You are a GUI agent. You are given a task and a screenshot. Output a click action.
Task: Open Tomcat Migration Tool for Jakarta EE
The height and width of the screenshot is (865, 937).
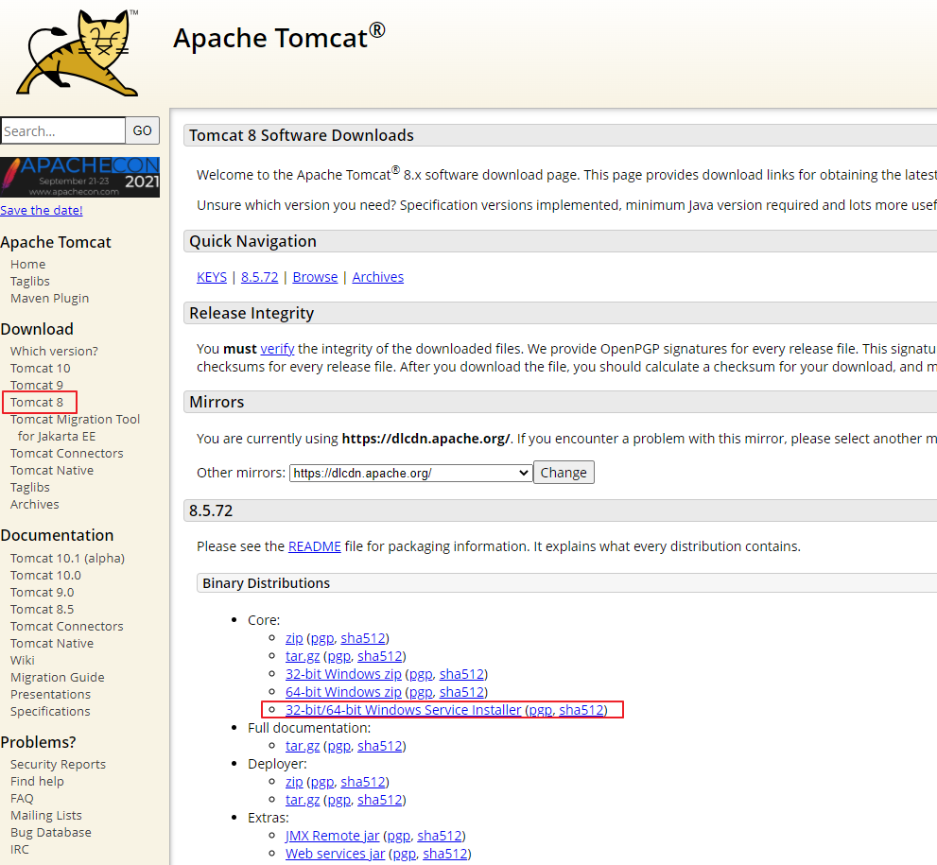pyautogui.click(x=75, y=427)
